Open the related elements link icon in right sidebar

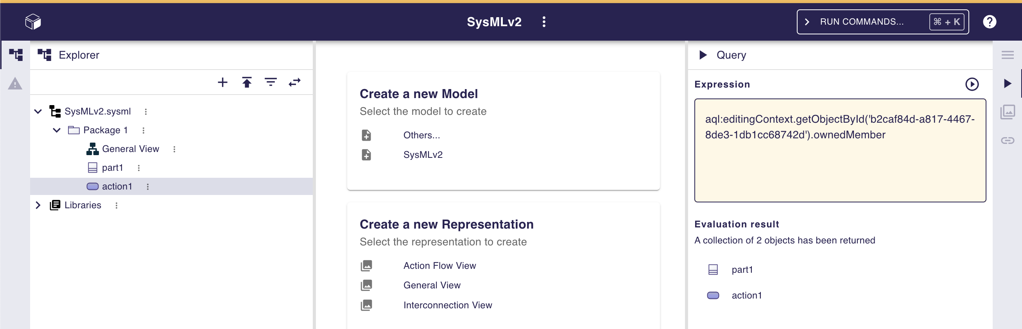click(x=1007, y=141)
